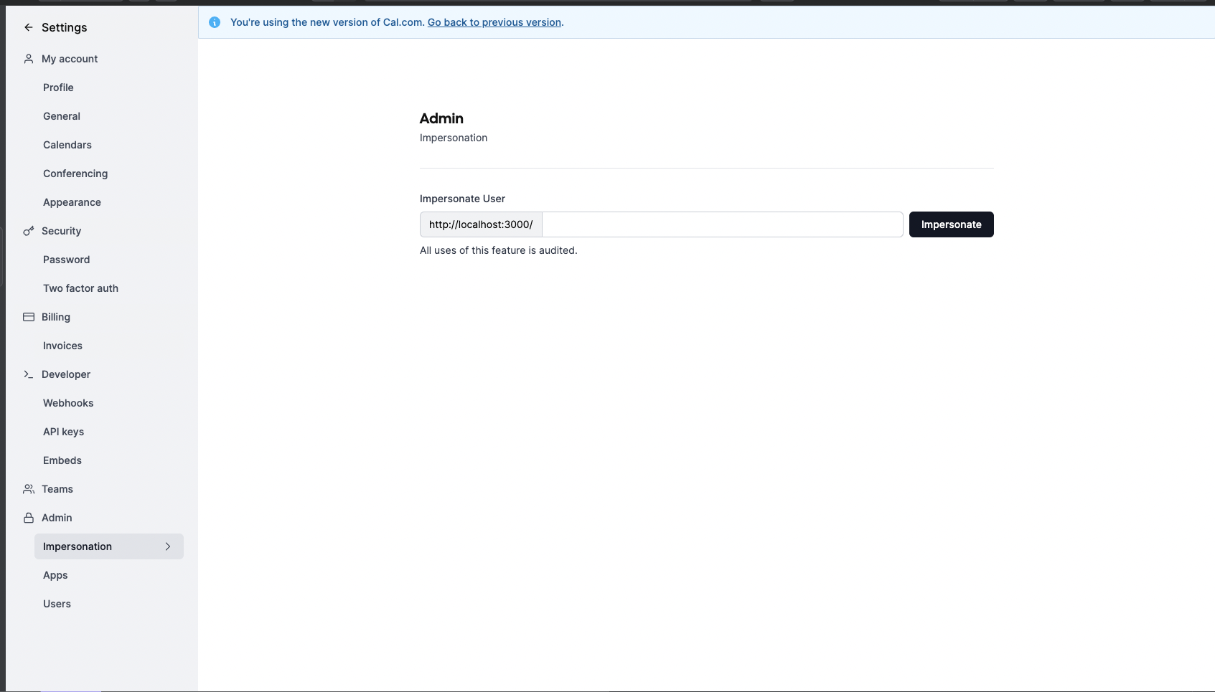Click the Teams section label
The width and height of the screenshot is (1215, 692).
(x=57, y=489)
